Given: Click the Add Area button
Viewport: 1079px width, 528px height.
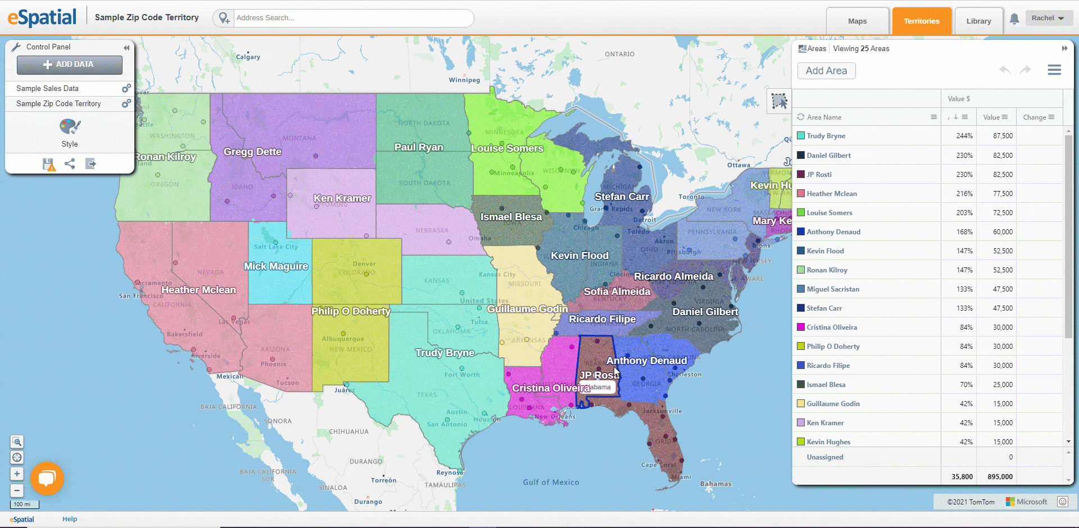Looking at the screenshot, I should (826, 71).
